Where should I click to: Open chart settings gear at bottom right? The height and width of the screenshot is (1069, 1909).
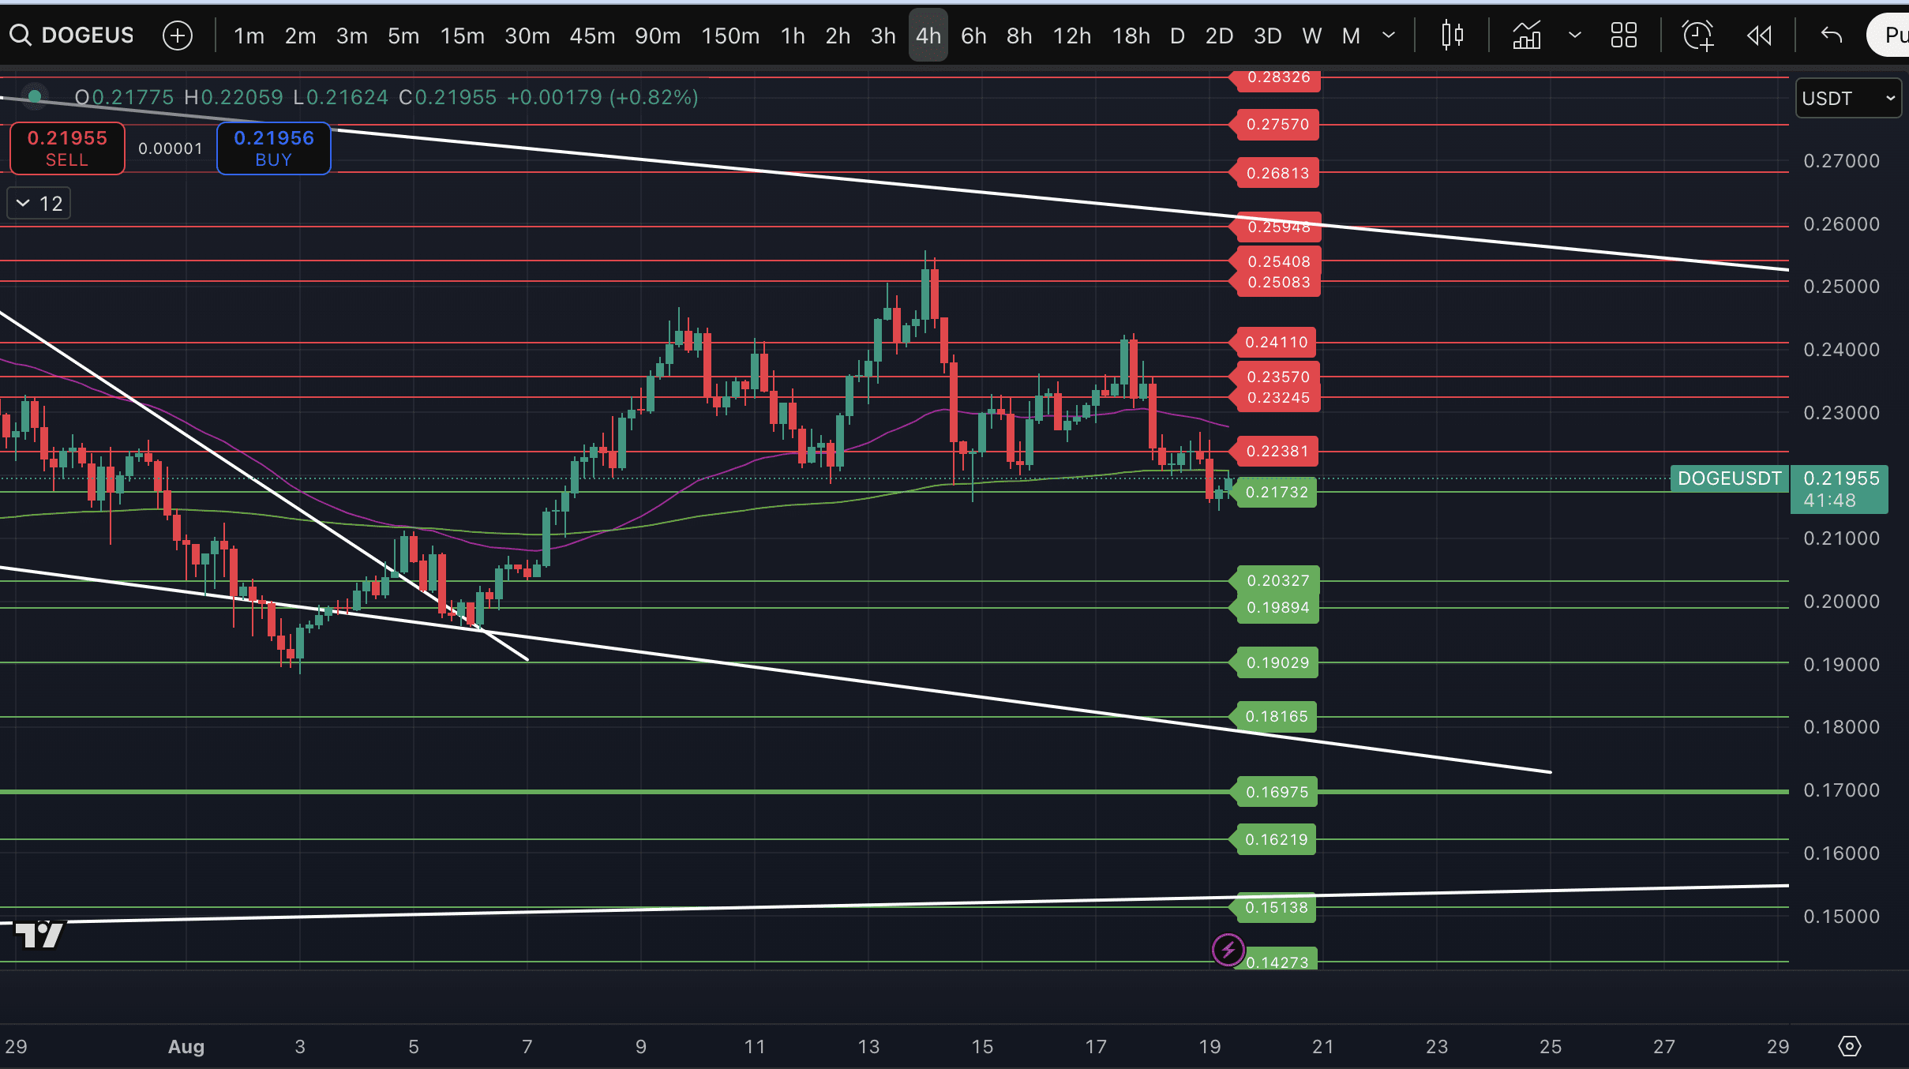tap(1850, 1046)
